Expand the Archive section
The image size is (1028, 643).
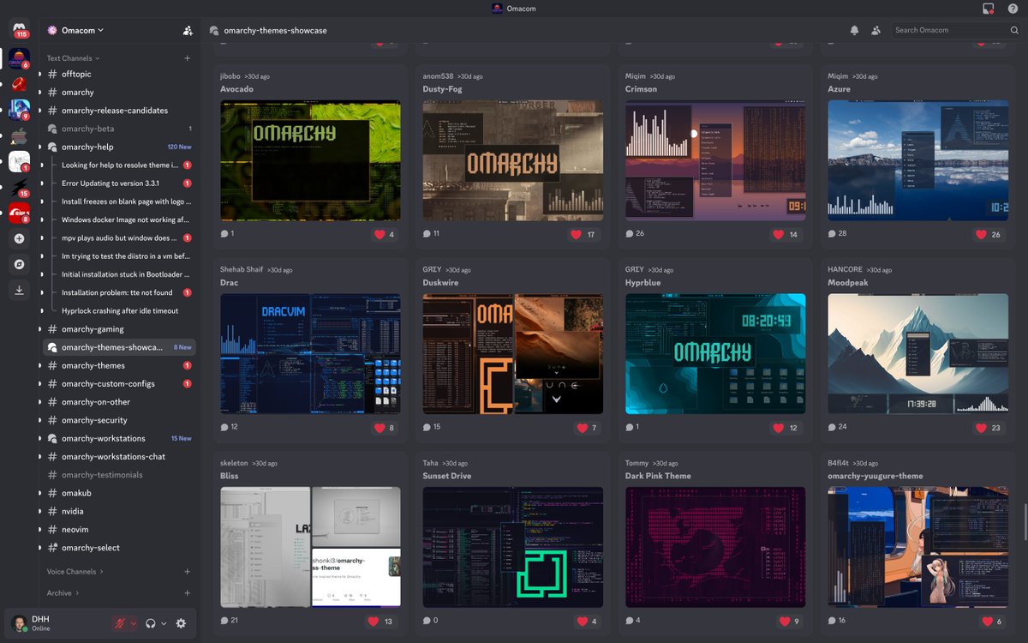click(60, 592)
